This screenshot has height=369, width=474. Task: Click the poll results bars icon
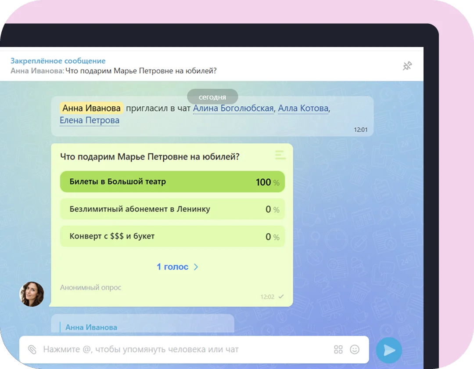click(x=280, y=155)
